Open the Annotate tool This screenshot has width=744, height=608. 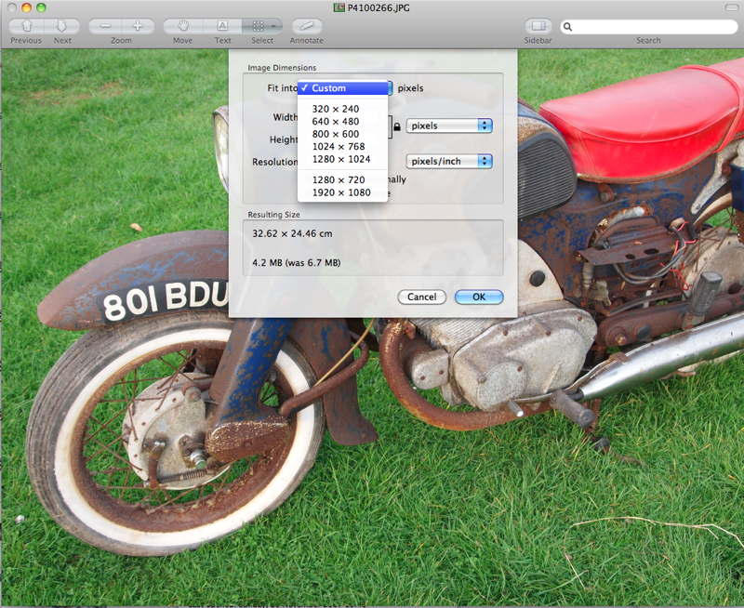pyautogui.click(x=306, y=26)
